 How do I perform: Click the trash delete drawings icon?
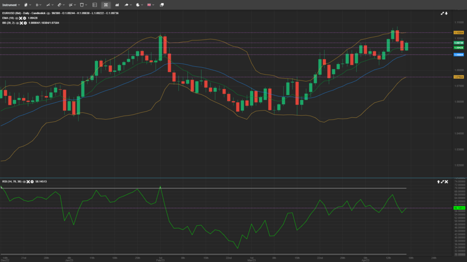(82, 5)
